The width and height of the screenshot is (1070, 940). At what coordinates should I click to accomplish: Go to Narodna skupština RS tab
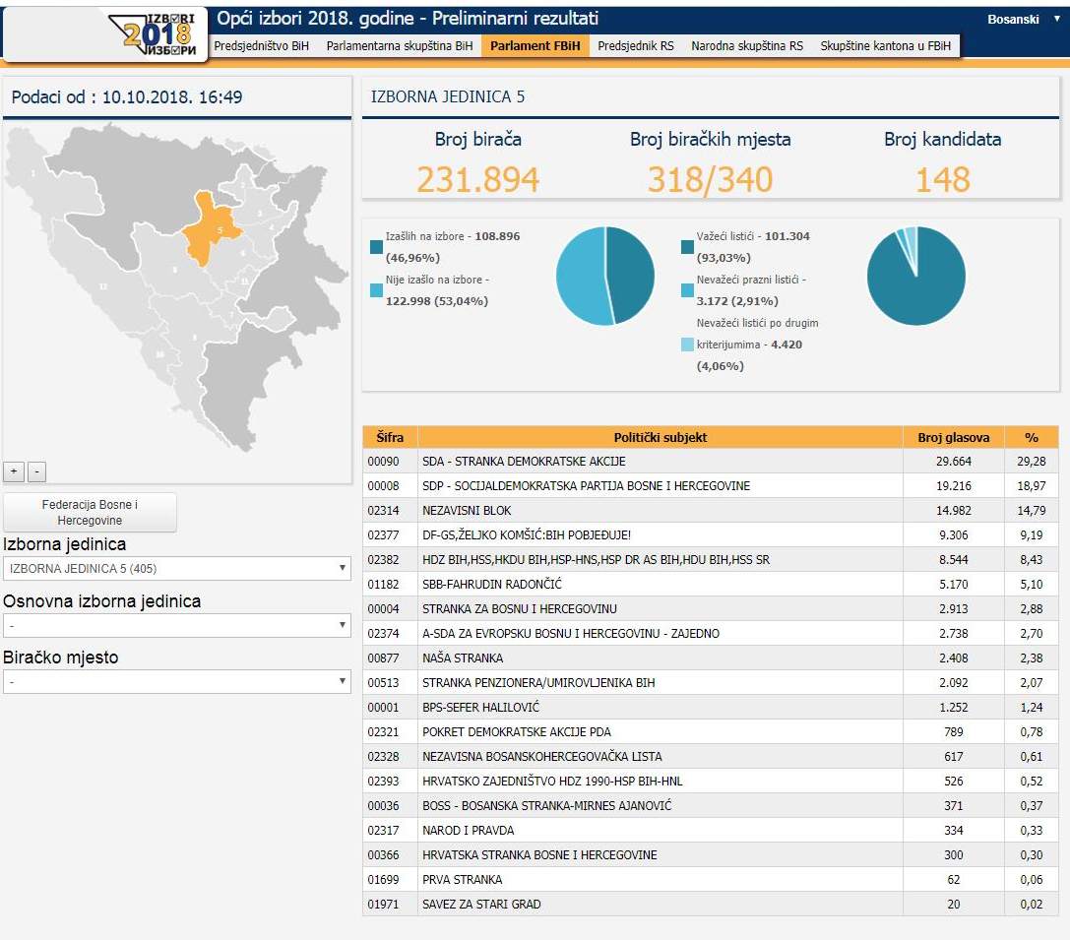click(x=747, y=46)
